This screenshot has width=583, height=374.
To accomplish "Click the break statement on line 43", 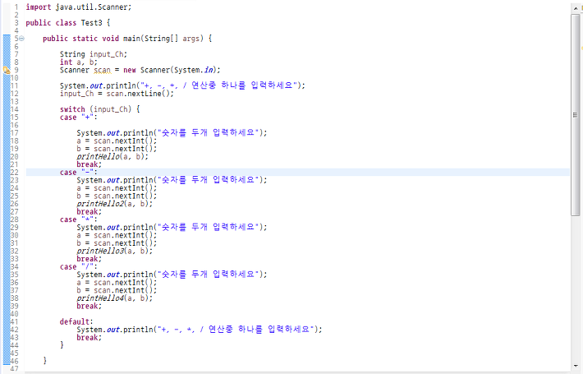I will pos(89,338).
